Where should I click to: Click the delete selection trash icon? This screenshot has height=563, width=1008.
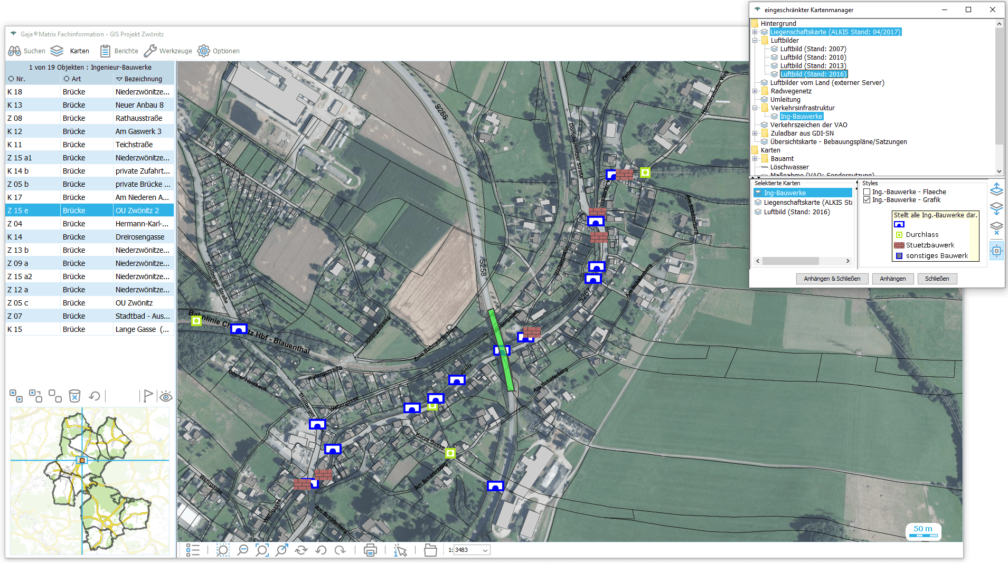[x=75, y=396]
